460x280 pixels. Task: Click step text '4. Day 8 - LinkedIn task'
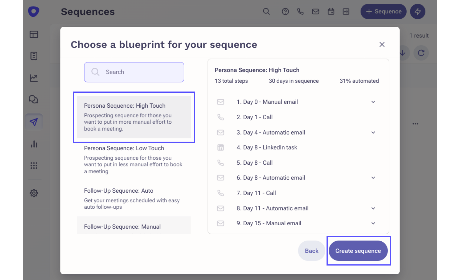267,148
